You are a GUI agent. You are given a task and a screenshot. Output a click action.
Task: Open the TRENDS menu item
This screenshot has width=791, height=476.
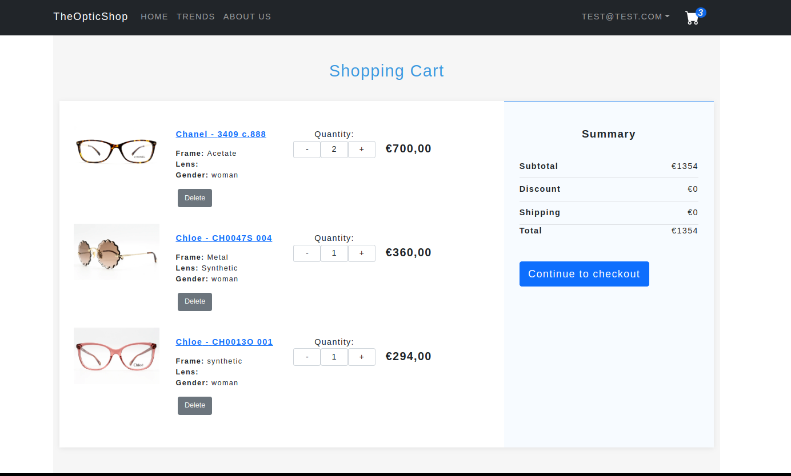pos(195,17)
